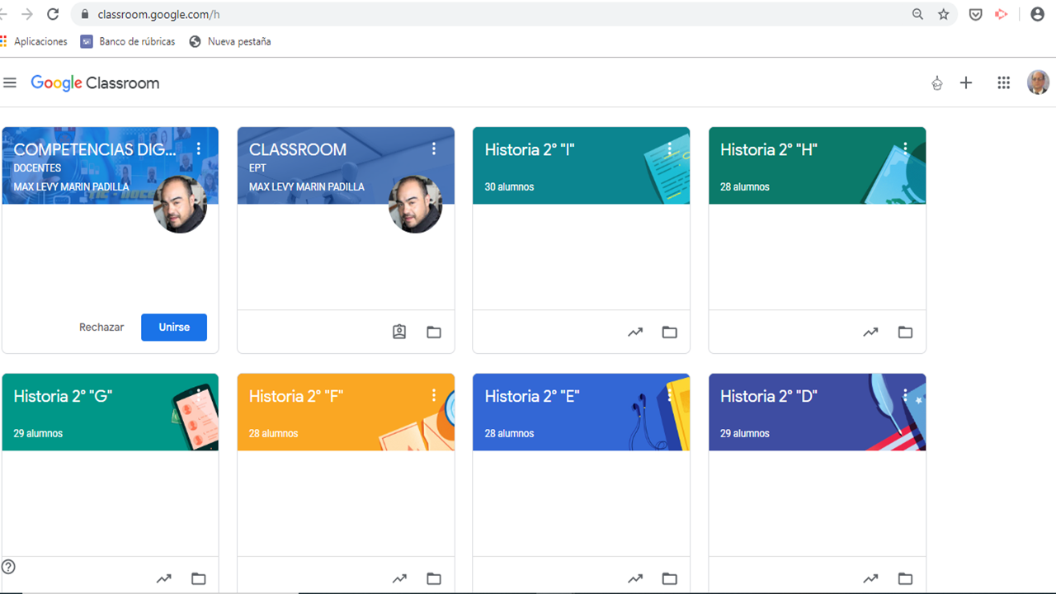Open your work icon on CLASSROOM card
The height and width of the screenshot is (594, 1056).
pos(399,332)
